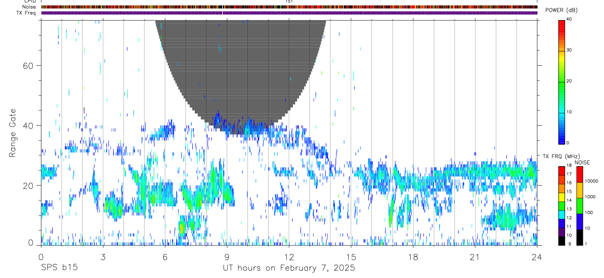Click the 15 tick on UT hours axis
The height and width of the screenshot is (278, 604).
(x=351, y=257)
